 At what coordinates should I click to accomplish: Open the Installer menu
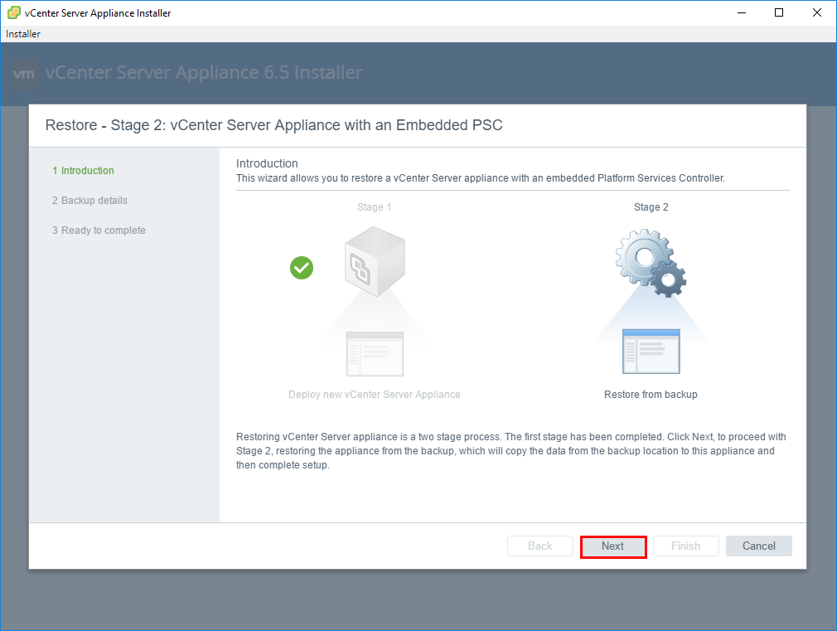click(x=23, y=34)
